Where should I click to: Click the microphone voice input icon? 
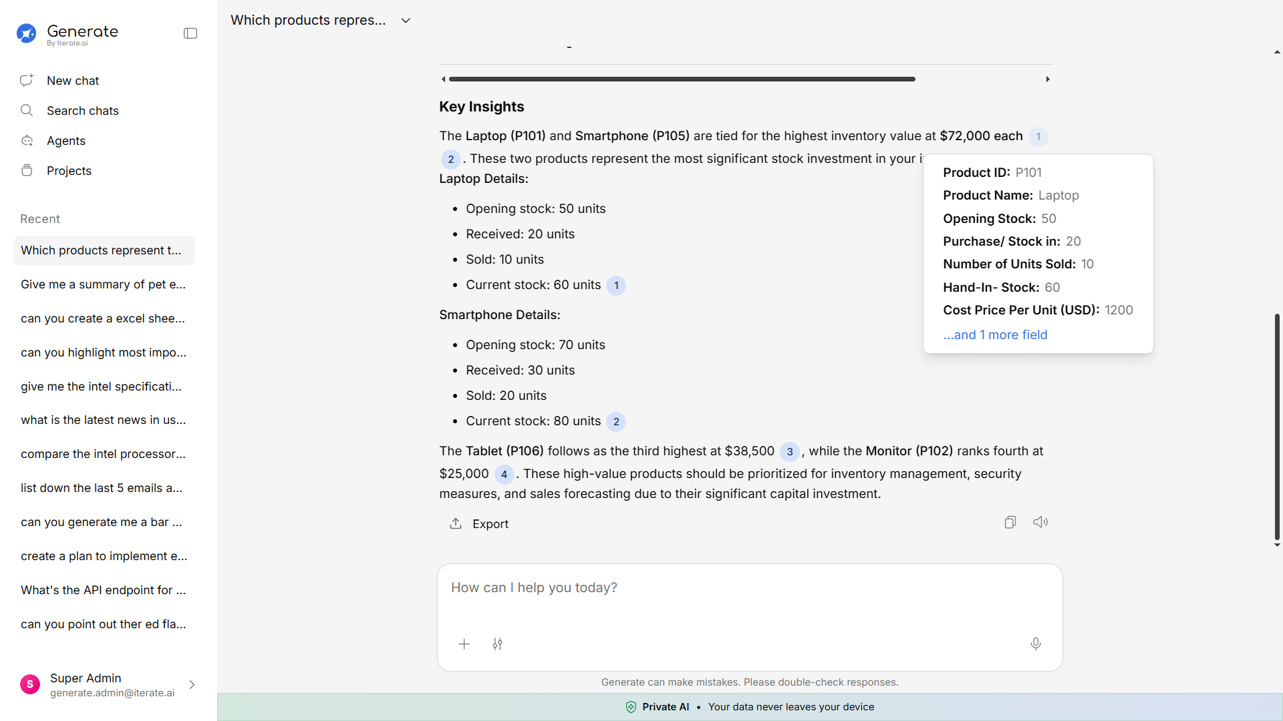click(x=1036, y=644)
